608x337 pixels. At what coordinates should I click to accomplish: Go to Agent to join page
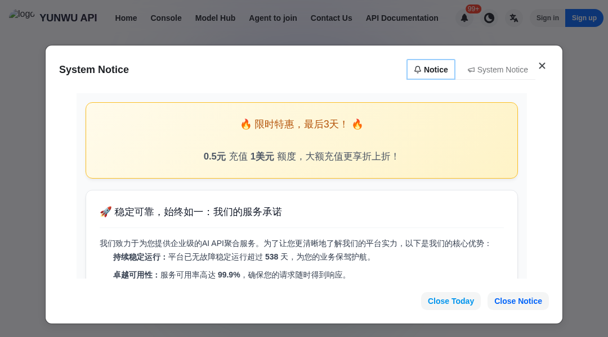273,18
